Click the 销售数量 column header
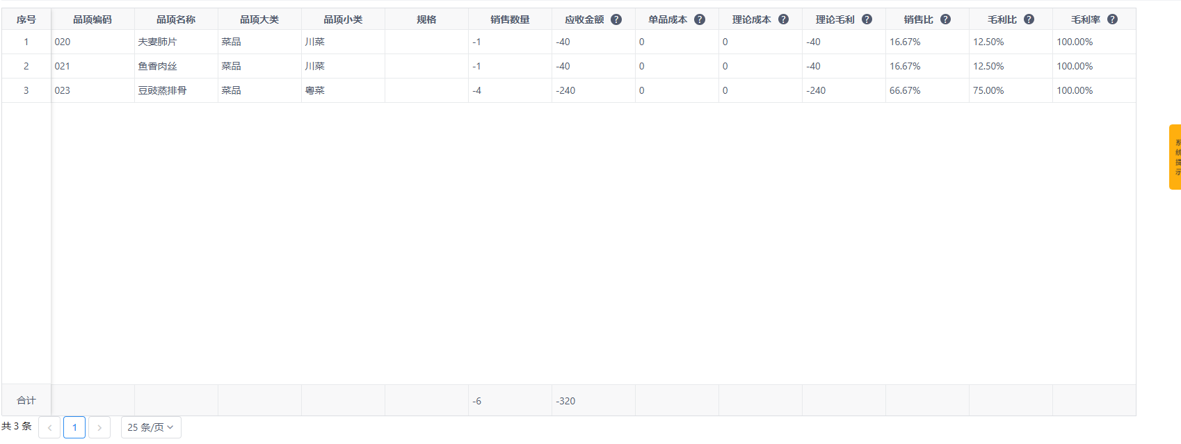 [x=510, y=19]
